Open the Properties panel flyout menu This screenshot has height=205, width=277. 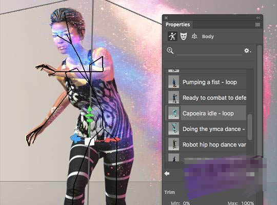point(258,25)
